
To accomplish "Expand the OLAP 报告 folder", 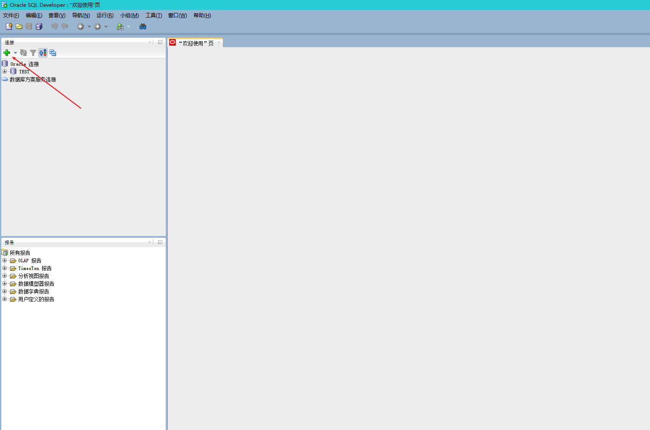I will point(5,260).
